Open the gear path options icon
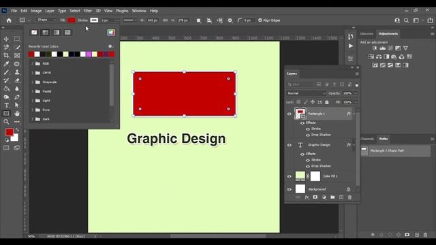Image resolution: width=436 pixels, height=245 pixels. tap(230, 20)
